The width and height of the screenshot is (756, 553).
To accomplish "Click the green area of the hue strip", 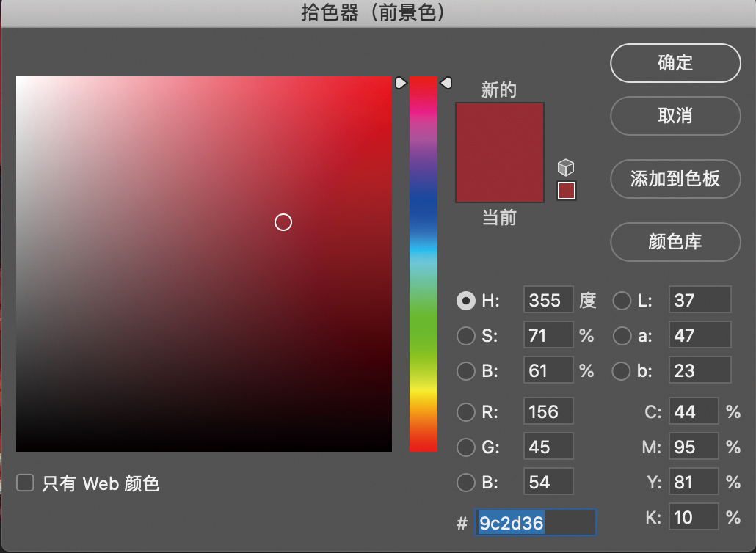I will point(424,323).
